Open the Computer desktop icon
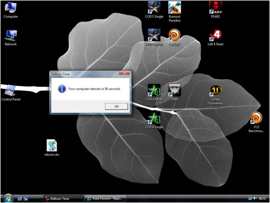 point(10,8)
